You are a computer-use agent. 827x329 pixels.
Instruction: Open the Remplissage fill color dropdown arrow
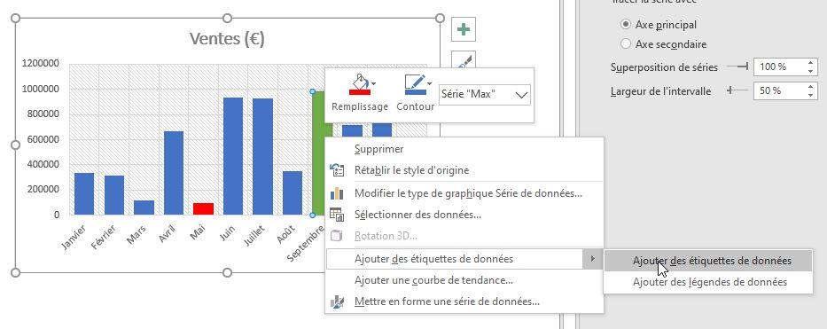coord(374,83)
